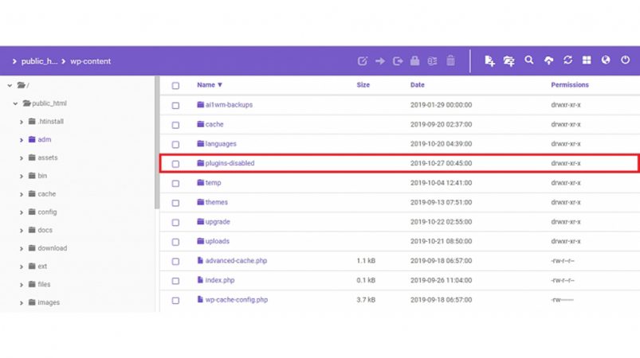
Task: Go to public_h... breadcrumb
Action: pos(39,61)
